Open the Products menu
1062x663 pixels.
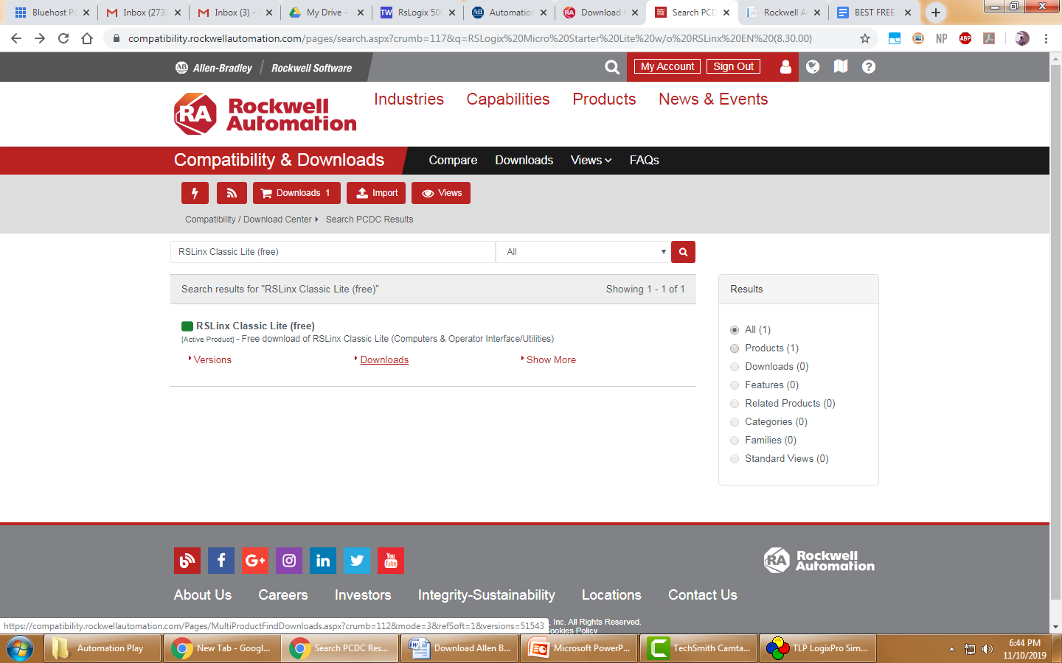tap(604, 99)
